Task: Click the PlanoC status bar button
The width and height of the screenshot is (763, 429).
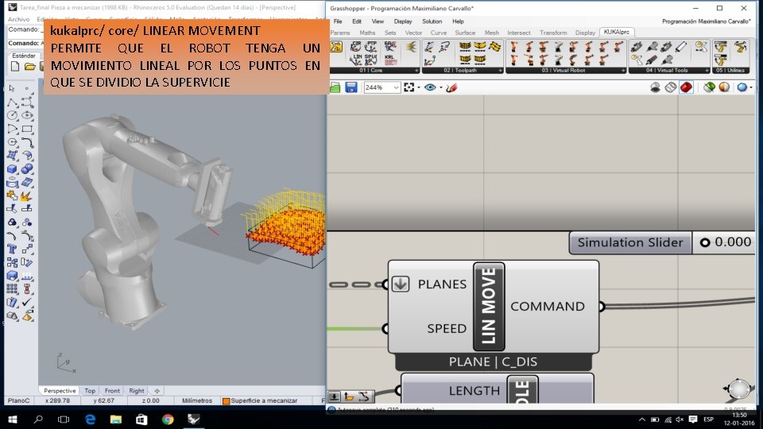Action: tap(18, 400)
